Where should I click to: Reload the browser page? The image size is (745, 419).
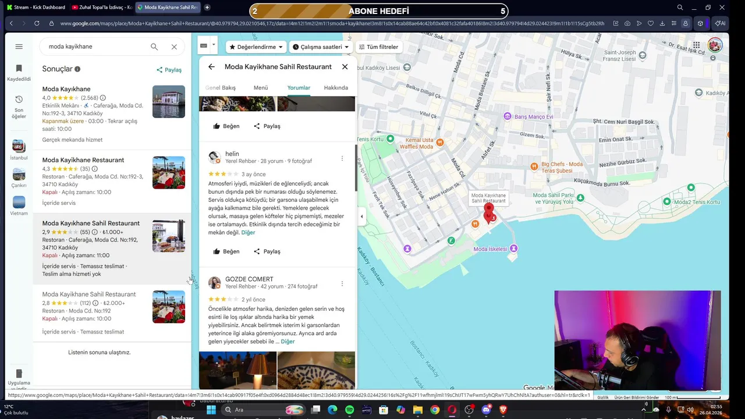[x=37, y=23]
